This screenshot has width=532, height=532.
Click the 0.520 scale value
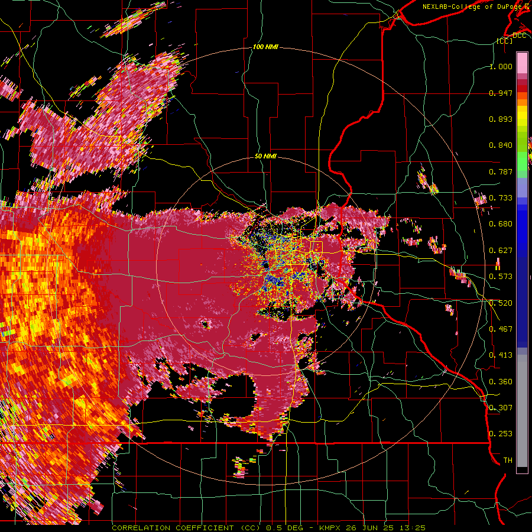pos(501,303)
